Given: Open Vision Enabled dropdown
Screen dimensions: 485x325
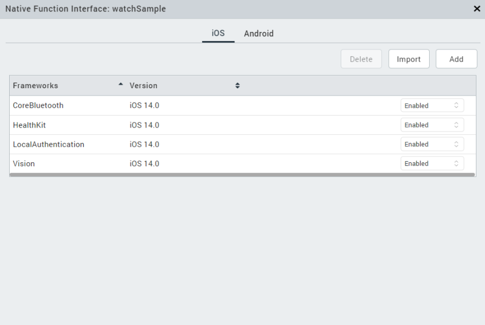Looking at the screenshot, I should [432, 163].
